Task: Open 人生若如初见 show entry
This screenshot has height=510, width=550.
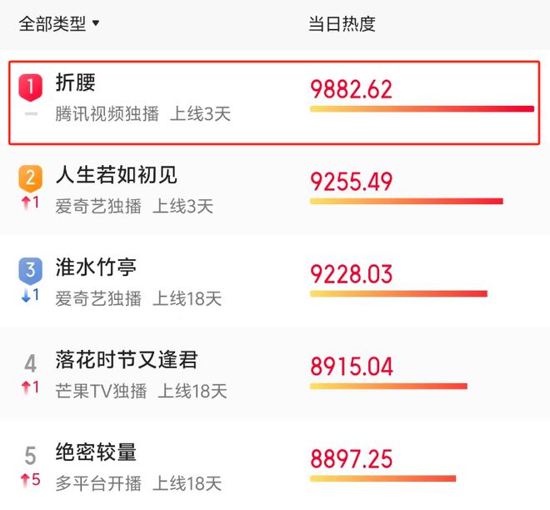Action: coord(117,175)
